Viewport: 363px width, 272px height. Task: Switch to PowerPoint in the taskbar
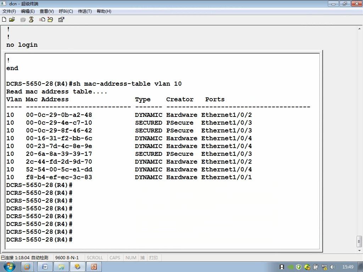pyautogui.click(x=94, y=267)
